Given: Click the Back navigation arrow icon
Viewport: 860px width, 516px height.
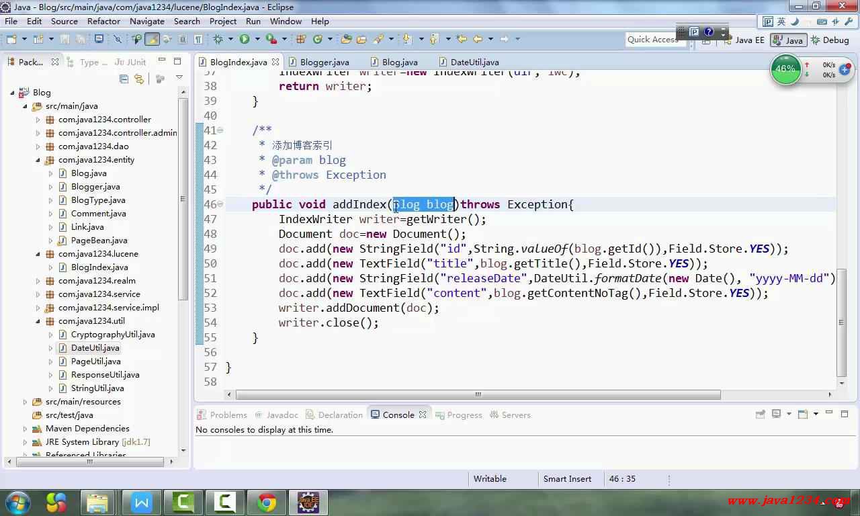Looking at the screenshot, I should point(478,40).
